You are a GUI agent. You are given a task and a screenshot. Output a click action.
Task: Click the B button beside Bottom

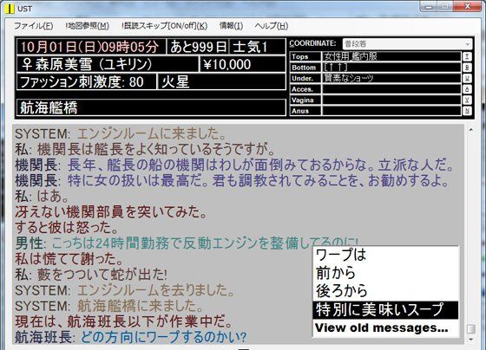point(467,68)
